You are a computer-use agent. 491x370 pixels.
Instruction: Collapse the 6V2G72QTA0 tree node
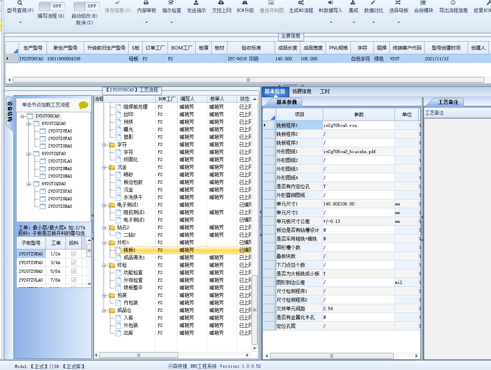29,154
